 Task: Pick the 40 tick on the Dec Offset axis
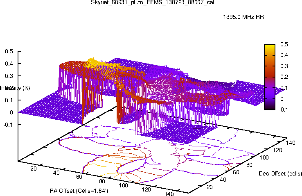[223, 180]
